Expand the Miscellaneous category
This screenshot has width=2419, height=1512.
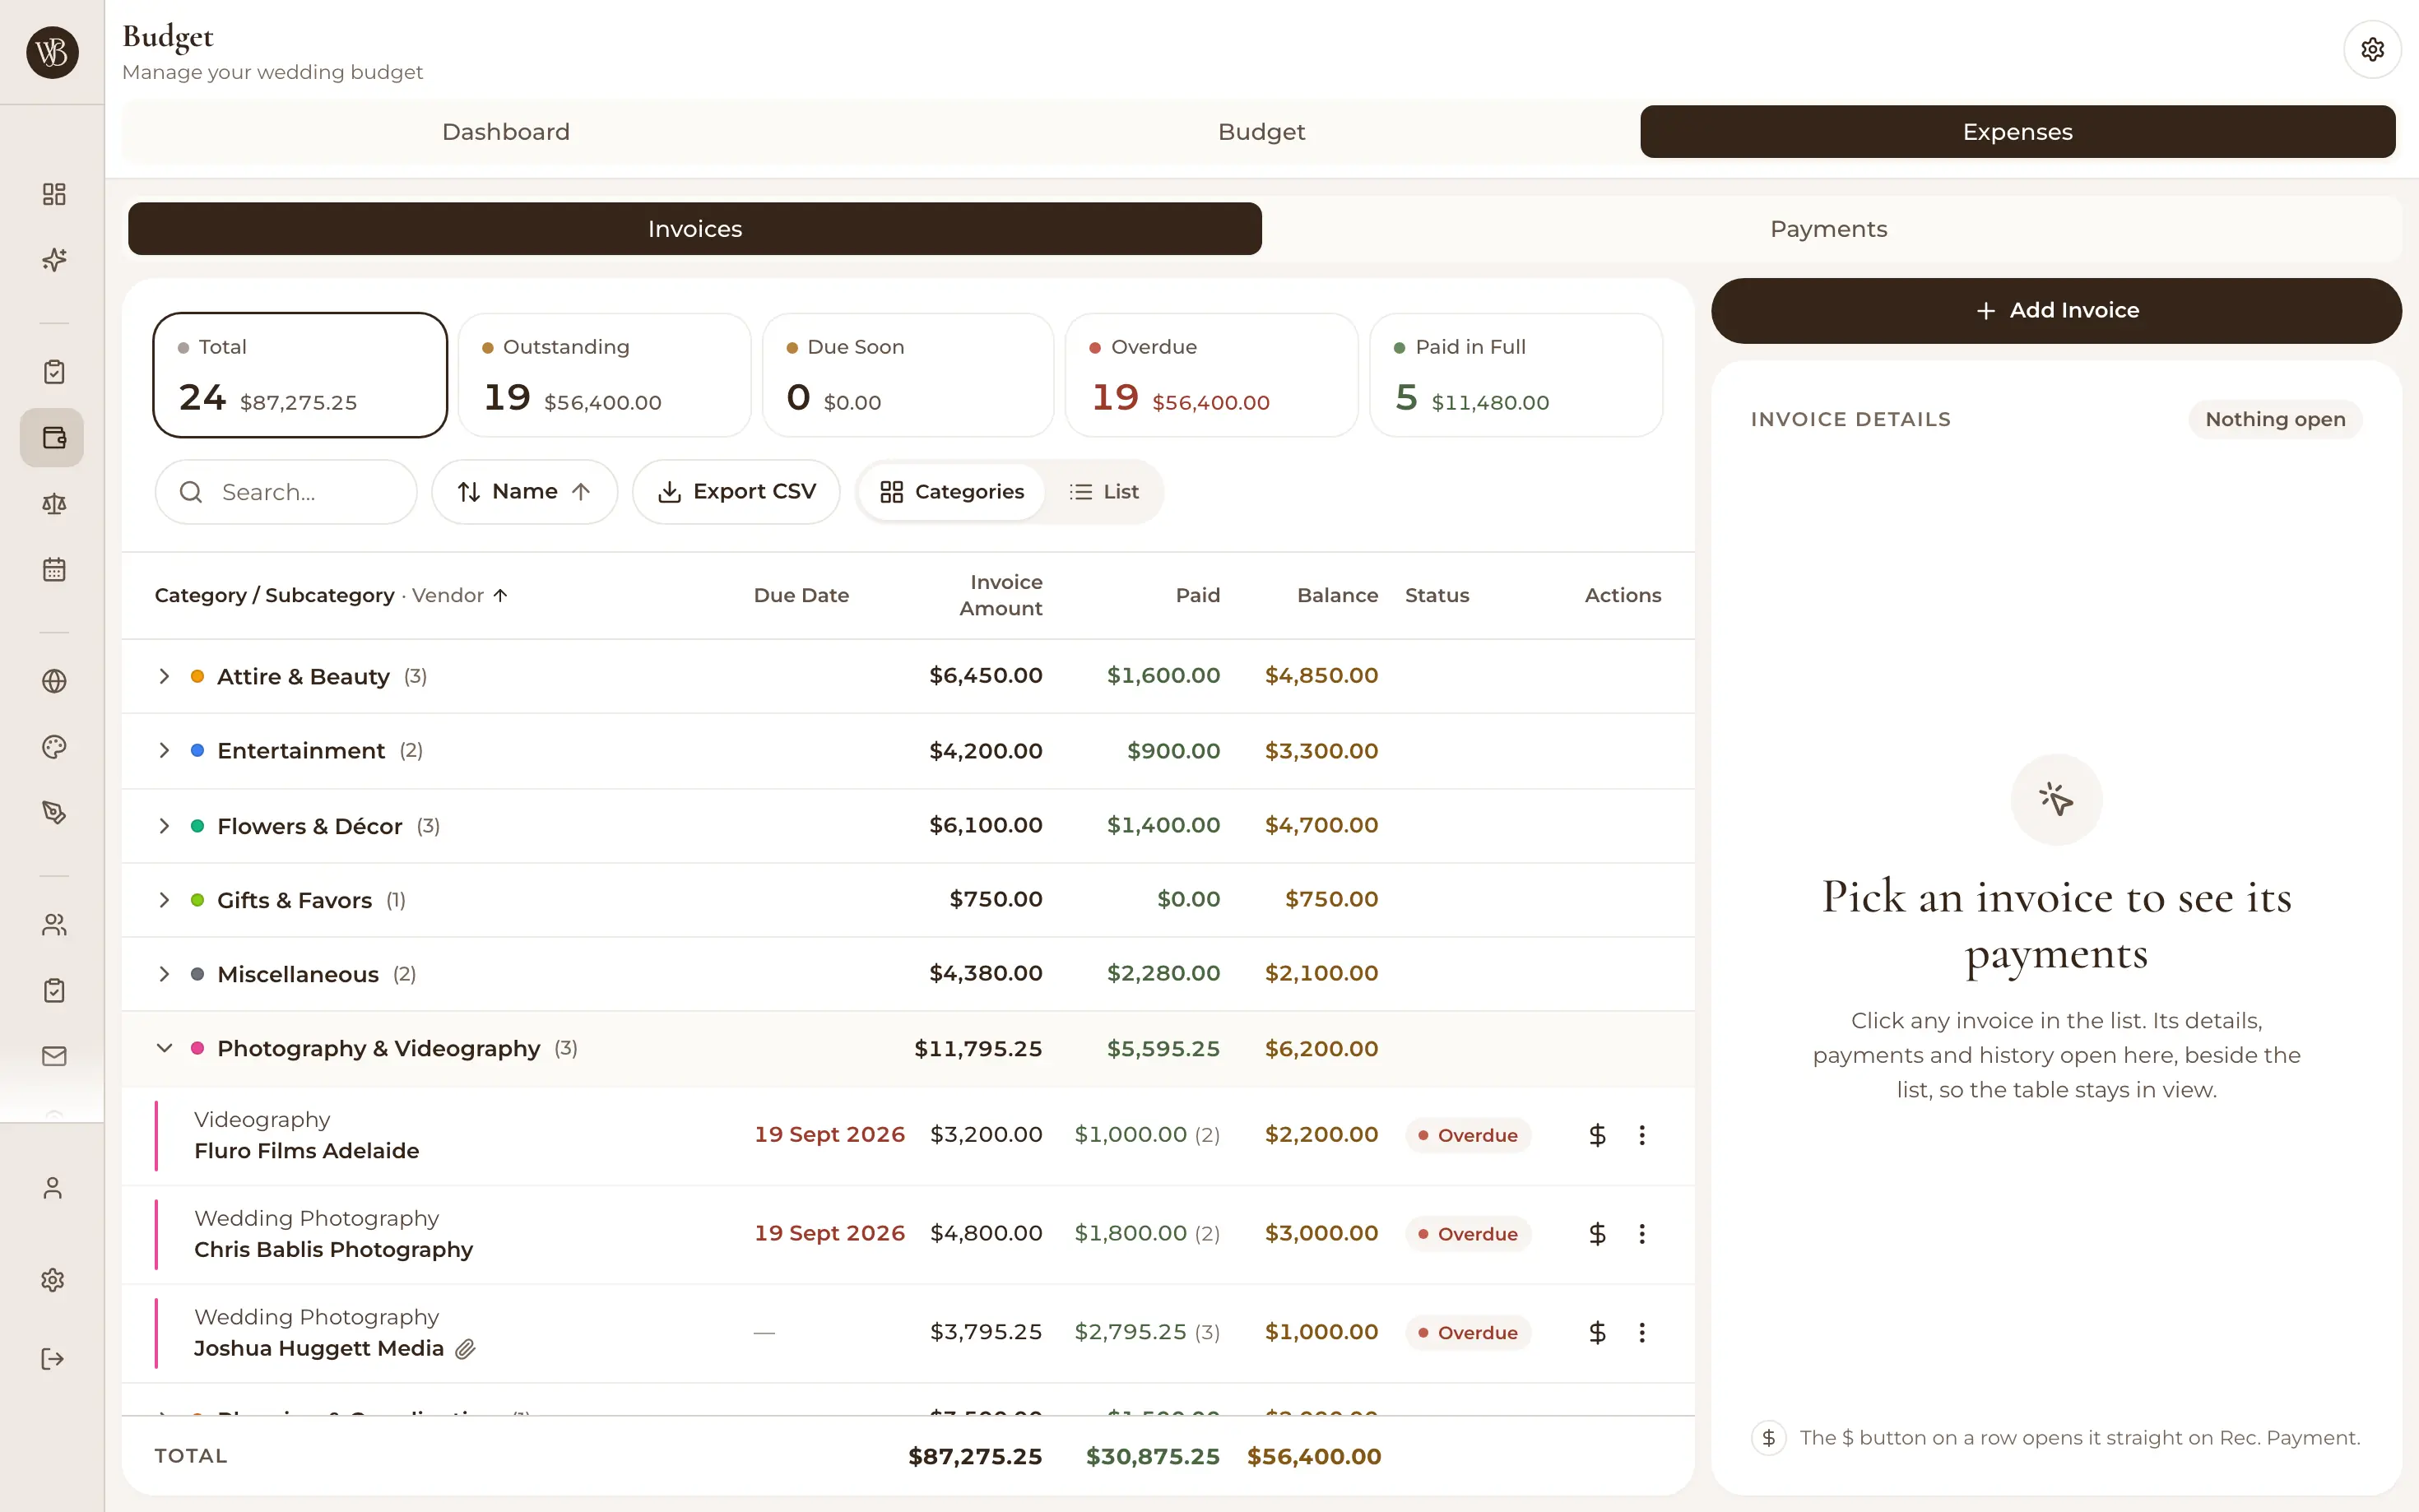(x=164, y=974)
